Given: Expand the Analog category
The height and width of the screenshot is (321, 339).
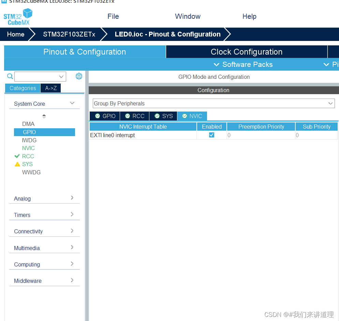Looking at the screenshot, I should [72, 198].
